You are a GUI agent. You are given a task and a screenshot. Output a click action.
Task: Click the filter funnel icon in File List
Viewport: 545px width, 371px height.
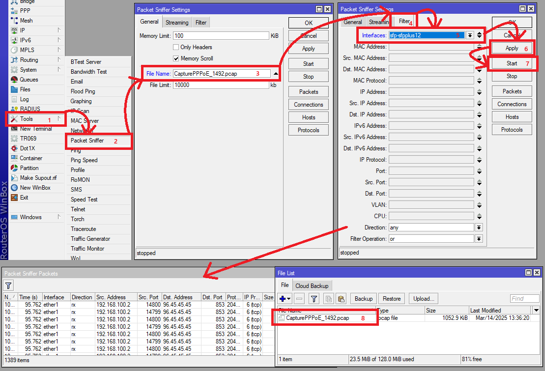[314, 299]
